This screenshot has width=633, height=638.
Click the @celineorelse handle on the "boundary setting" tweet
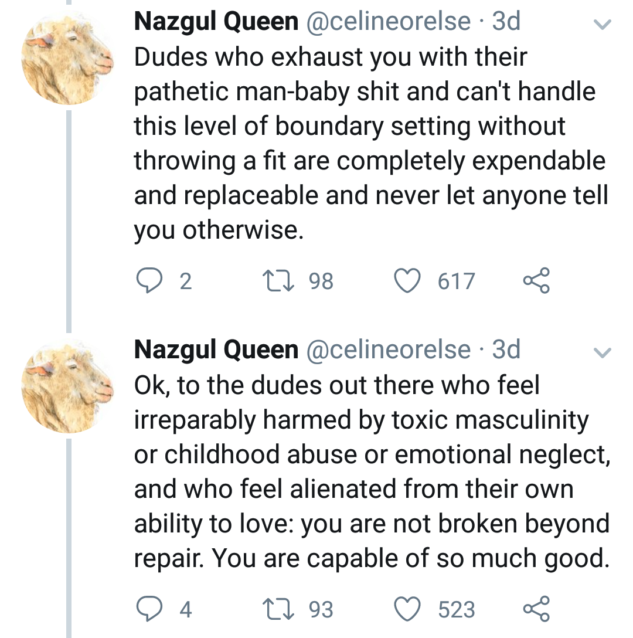coord(388,22)
